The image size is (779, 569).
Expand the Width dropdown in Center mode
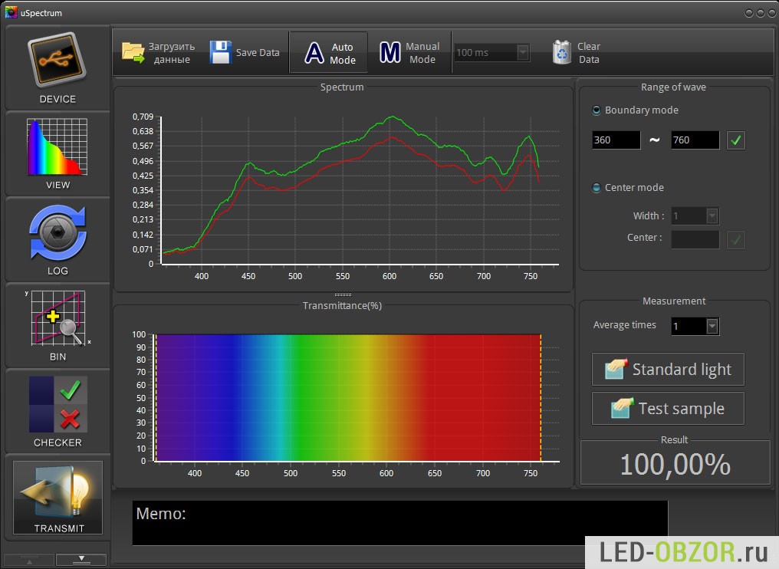pos(712,217)
